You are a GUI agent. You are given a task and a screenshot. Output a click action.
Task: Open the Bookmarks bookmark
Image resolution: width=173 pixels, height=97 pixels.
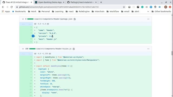[19, 11]
